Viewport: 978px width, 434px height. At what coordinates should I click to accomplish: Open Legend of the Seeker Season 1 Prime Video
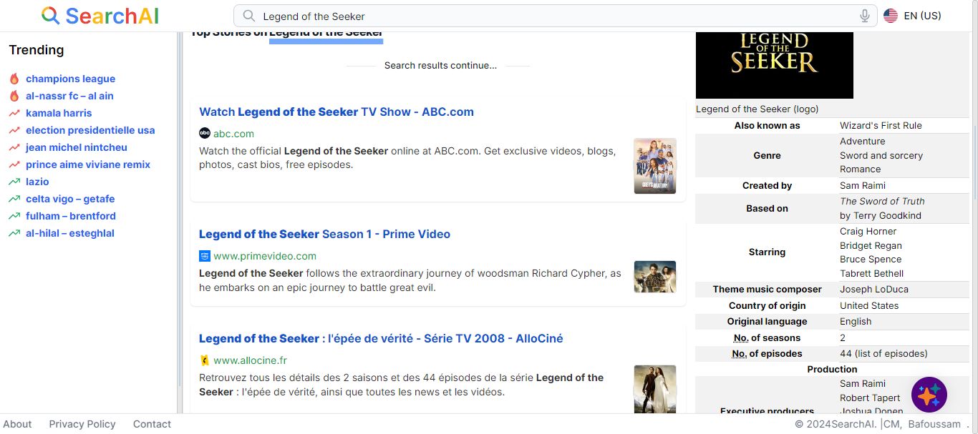click(324, 234)
